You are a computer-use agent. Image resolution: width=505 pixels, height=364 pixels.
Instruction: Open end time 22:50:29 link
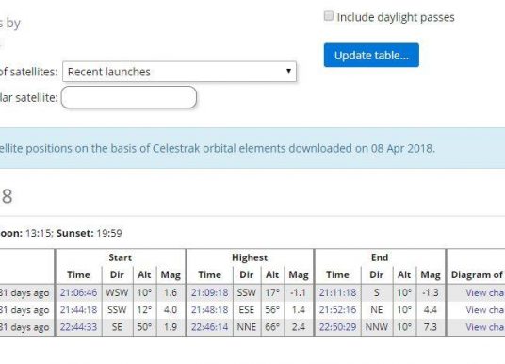337,327
